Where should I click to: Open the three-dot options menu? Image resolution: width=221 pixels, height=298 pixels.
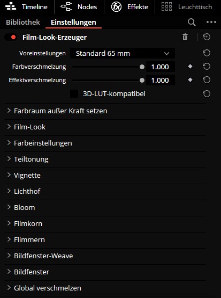211,22
